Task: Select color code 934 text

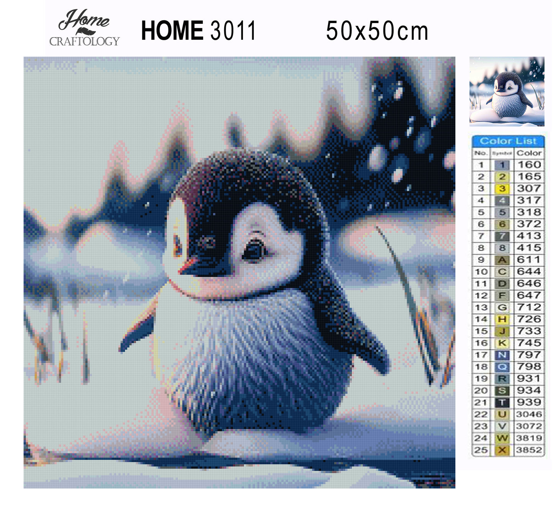Action: point(529,390)
